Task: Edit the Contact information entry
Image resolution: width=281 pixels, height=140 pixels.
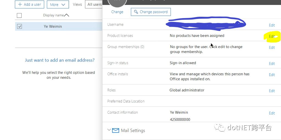Action: point(272,113)
